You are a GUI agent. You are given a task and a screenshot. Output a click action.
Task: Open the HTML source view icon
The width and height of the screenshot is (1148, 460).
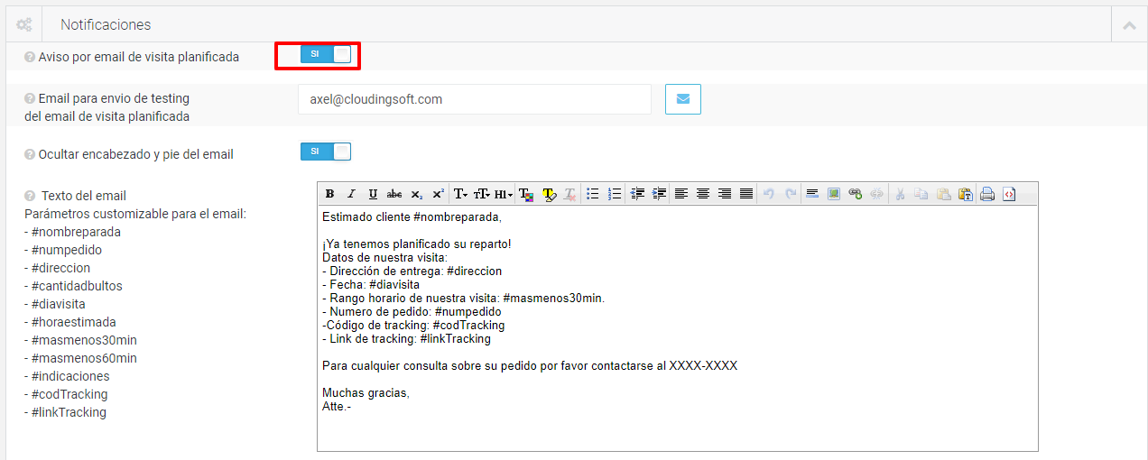[x=1009, y=194]
